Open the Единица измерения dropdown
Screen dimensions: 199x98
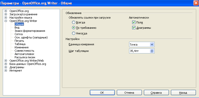[x=152, y=45]
